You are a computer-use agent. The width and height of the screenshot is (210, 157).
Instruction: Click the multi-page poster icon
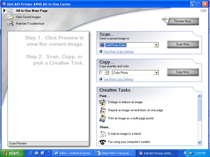click(x=102, y=119)
